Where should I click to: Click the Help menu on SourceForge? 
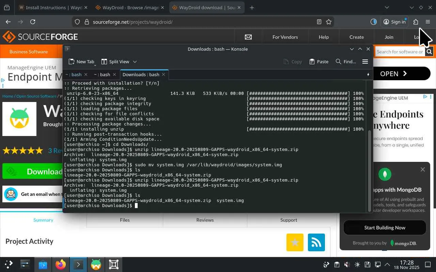click(x=324, y=37)
